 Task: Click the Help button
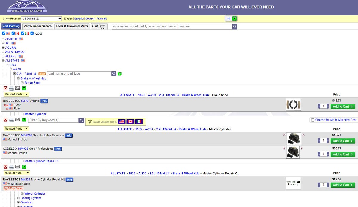(231, 18)
